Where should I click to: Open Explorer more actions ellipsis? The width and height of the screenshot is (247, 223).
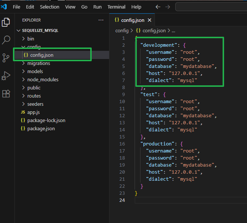[x=101, y=20]
